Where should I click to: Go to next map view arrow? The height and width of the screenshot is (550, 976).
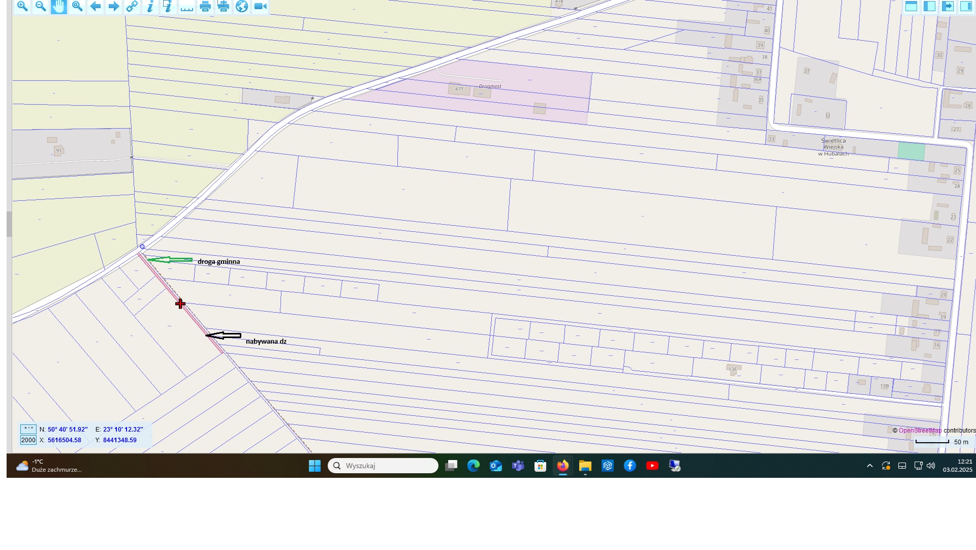click(x=114, y=6)
